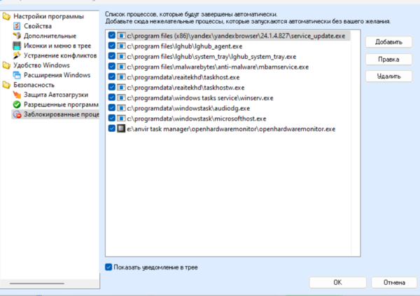Select the malwarebytes mbamservice.exe path
Image resolution: width=420 pixels, height=296 pixels.
(218, 67)
